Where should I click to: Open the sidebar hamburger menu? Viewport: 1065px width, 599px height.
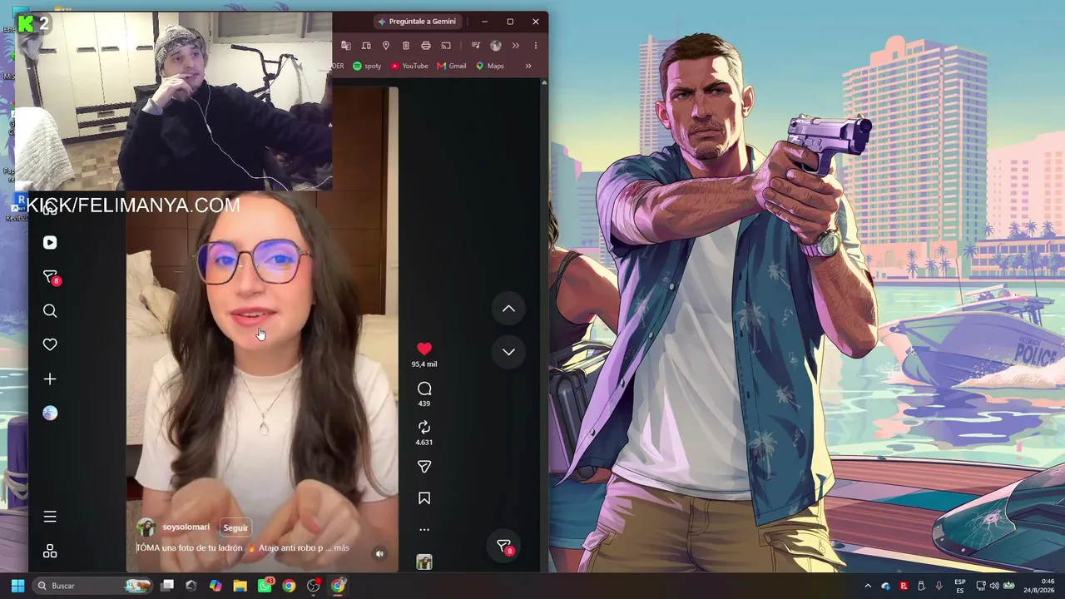point(50,517)
